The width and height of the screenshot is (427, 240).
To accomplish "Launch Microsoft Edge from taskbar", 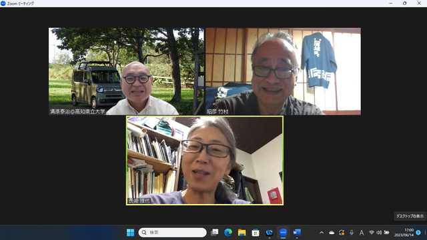I will [x=228, y=233].
